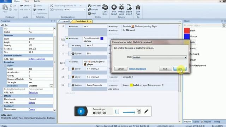Open the Help on expressions link
226x127 pixels.
click(x=137, y=69)
